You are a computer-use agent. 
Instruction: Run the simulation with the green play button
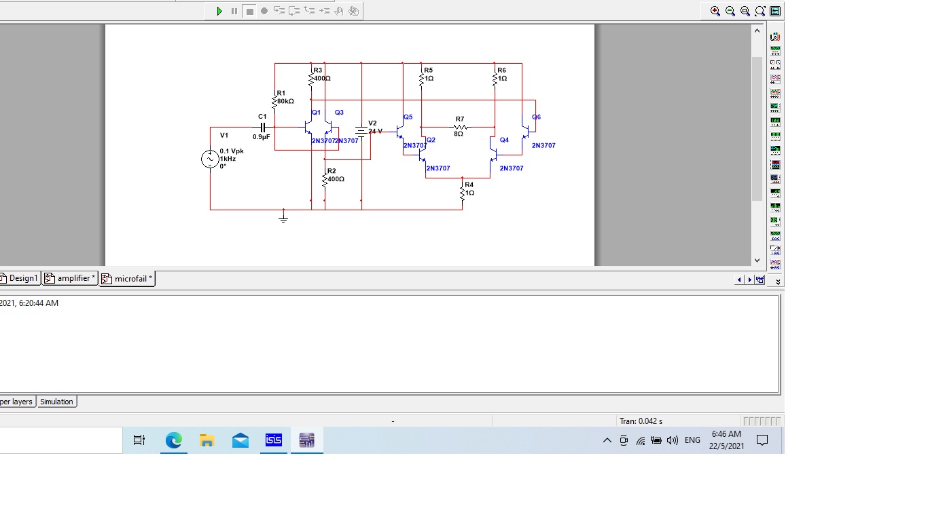click(219, 11)
